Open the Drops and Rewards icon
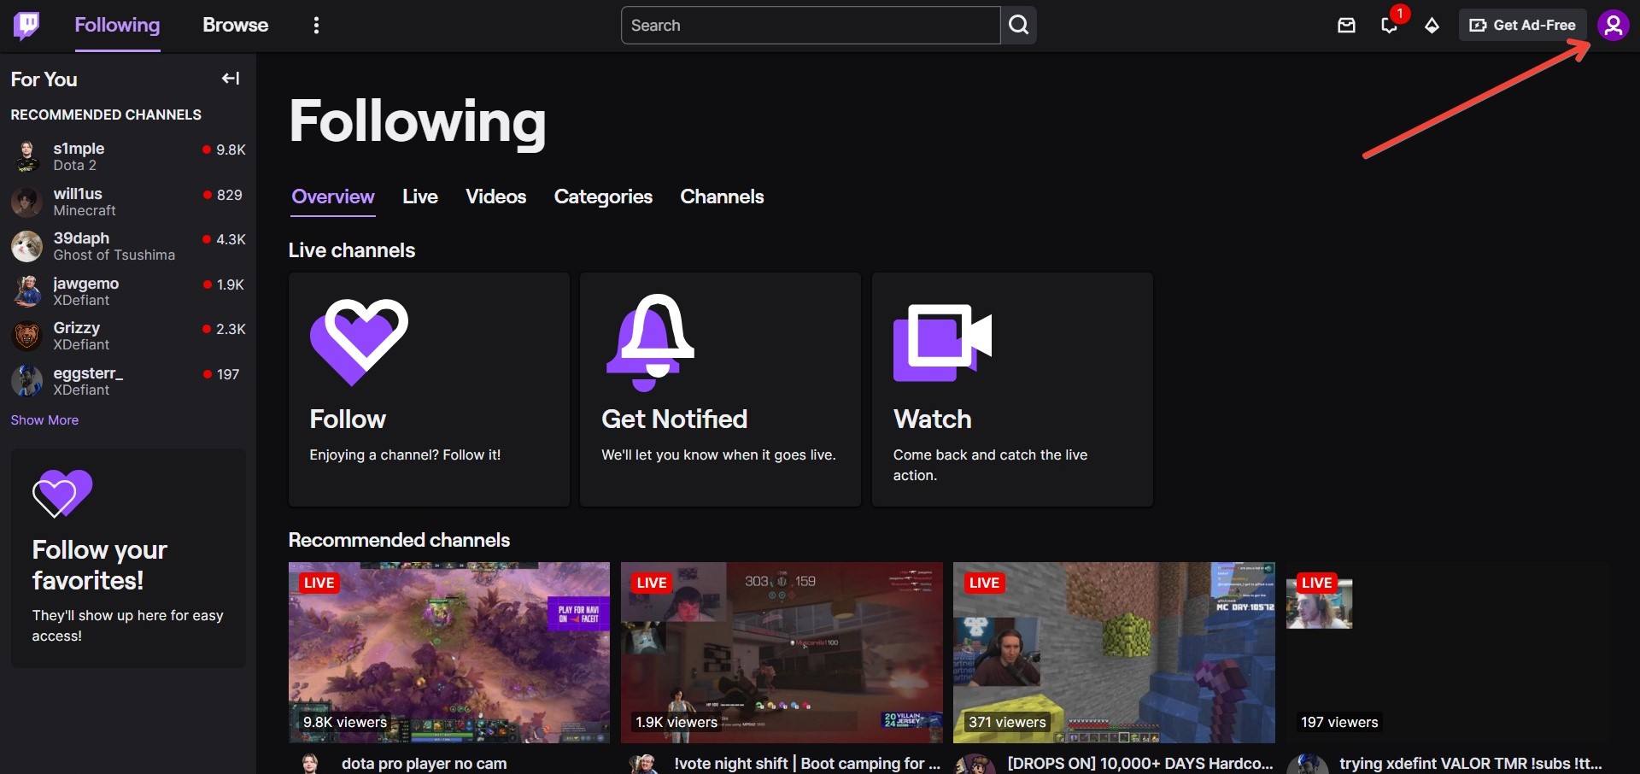 (1432, 26)
